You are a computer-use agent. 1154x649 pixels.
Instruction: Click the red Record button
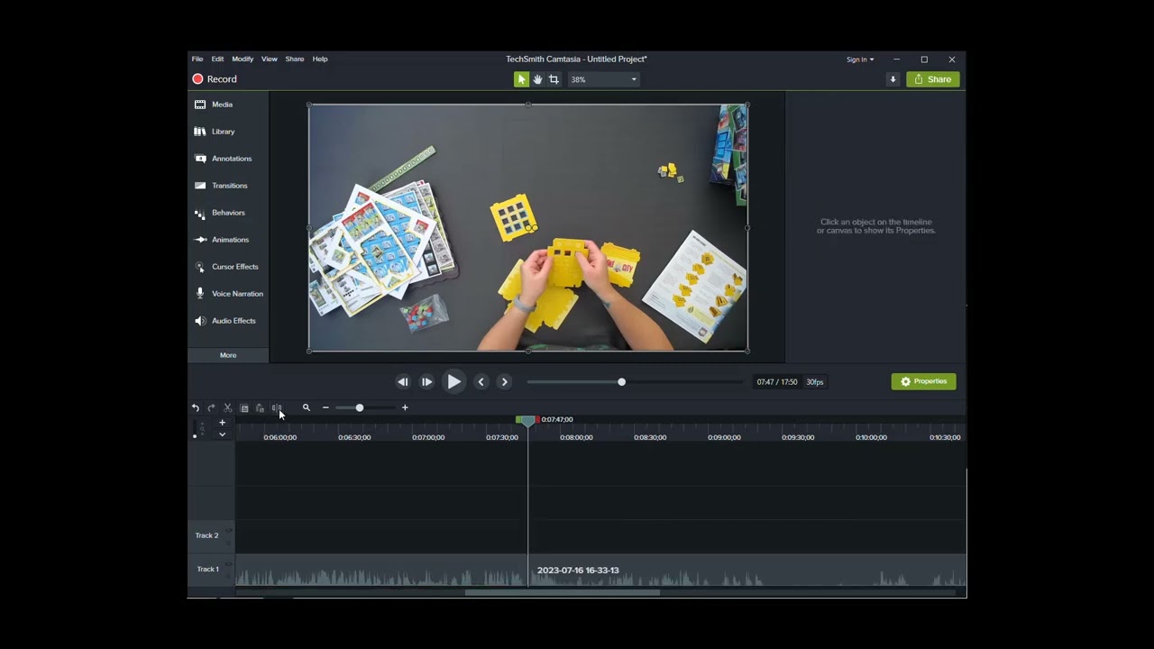point(215,79)
